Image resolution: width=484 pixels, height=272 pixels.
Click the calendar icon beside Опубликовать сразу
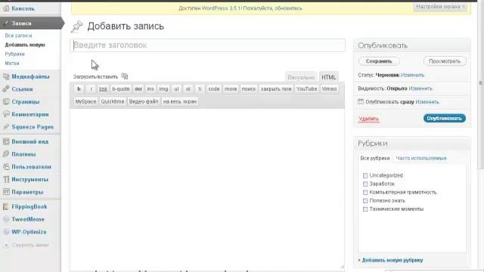(361, 101)
